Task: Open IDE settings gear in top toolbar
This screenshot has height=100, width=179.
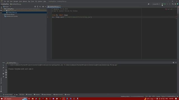Action: pyautogui.click(x=175, y=4)
